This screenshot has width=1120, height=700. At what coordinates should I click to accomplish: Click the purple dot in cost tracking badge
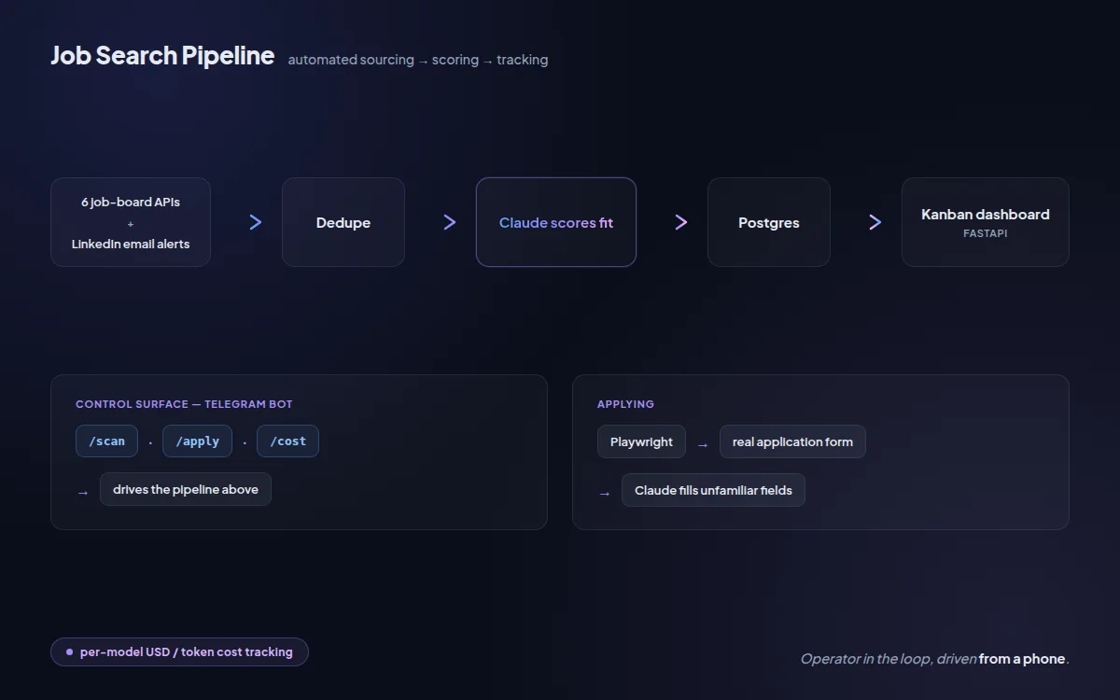pos(69,651)
